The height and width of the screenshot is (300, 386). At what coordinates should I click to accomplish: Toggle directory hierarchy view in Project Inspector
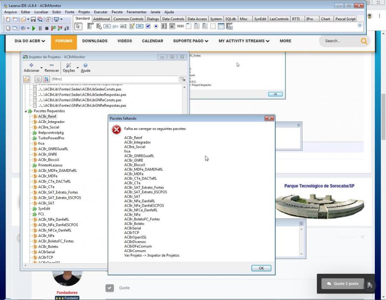pos(38,79)
